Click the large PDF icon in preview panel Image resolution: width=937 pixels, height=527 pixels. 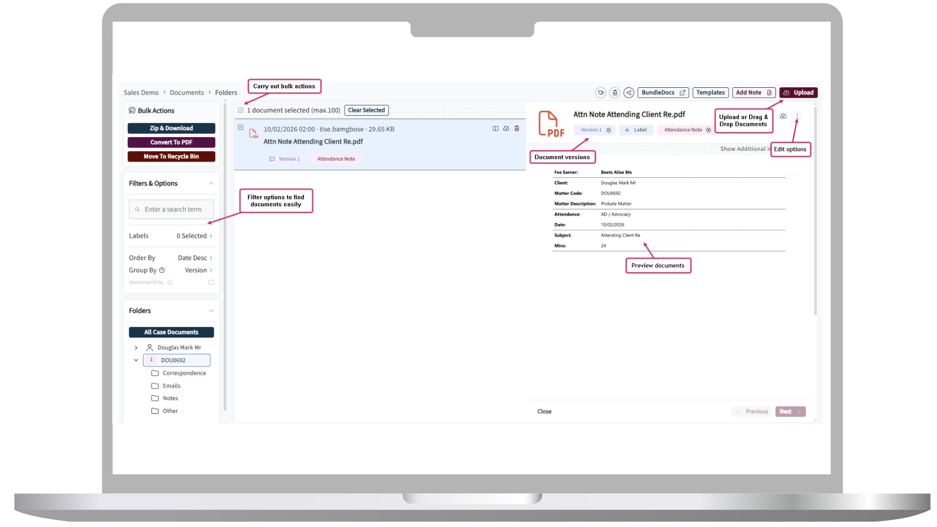(x=551, y=123)
